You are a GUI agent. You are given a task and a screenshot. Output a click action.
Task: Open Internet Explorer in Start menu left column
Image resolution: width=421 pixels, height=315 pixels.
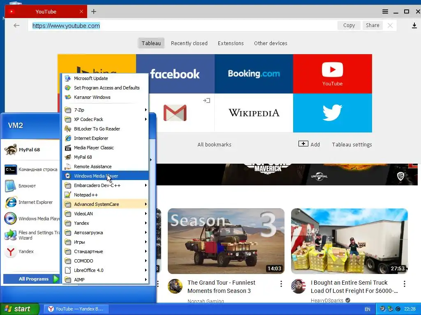point(31,202)
